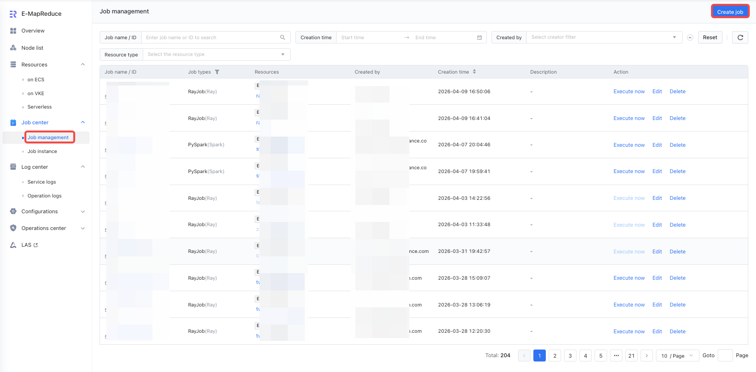Click the Resources sidebar icon
756x372 pixels.
coord(13,65)
